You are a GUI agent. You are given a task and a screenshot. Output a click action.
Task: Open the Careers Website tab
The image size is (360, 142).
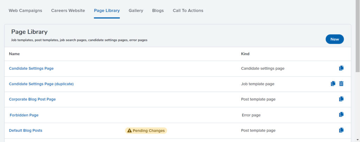(x=68, y=11)
